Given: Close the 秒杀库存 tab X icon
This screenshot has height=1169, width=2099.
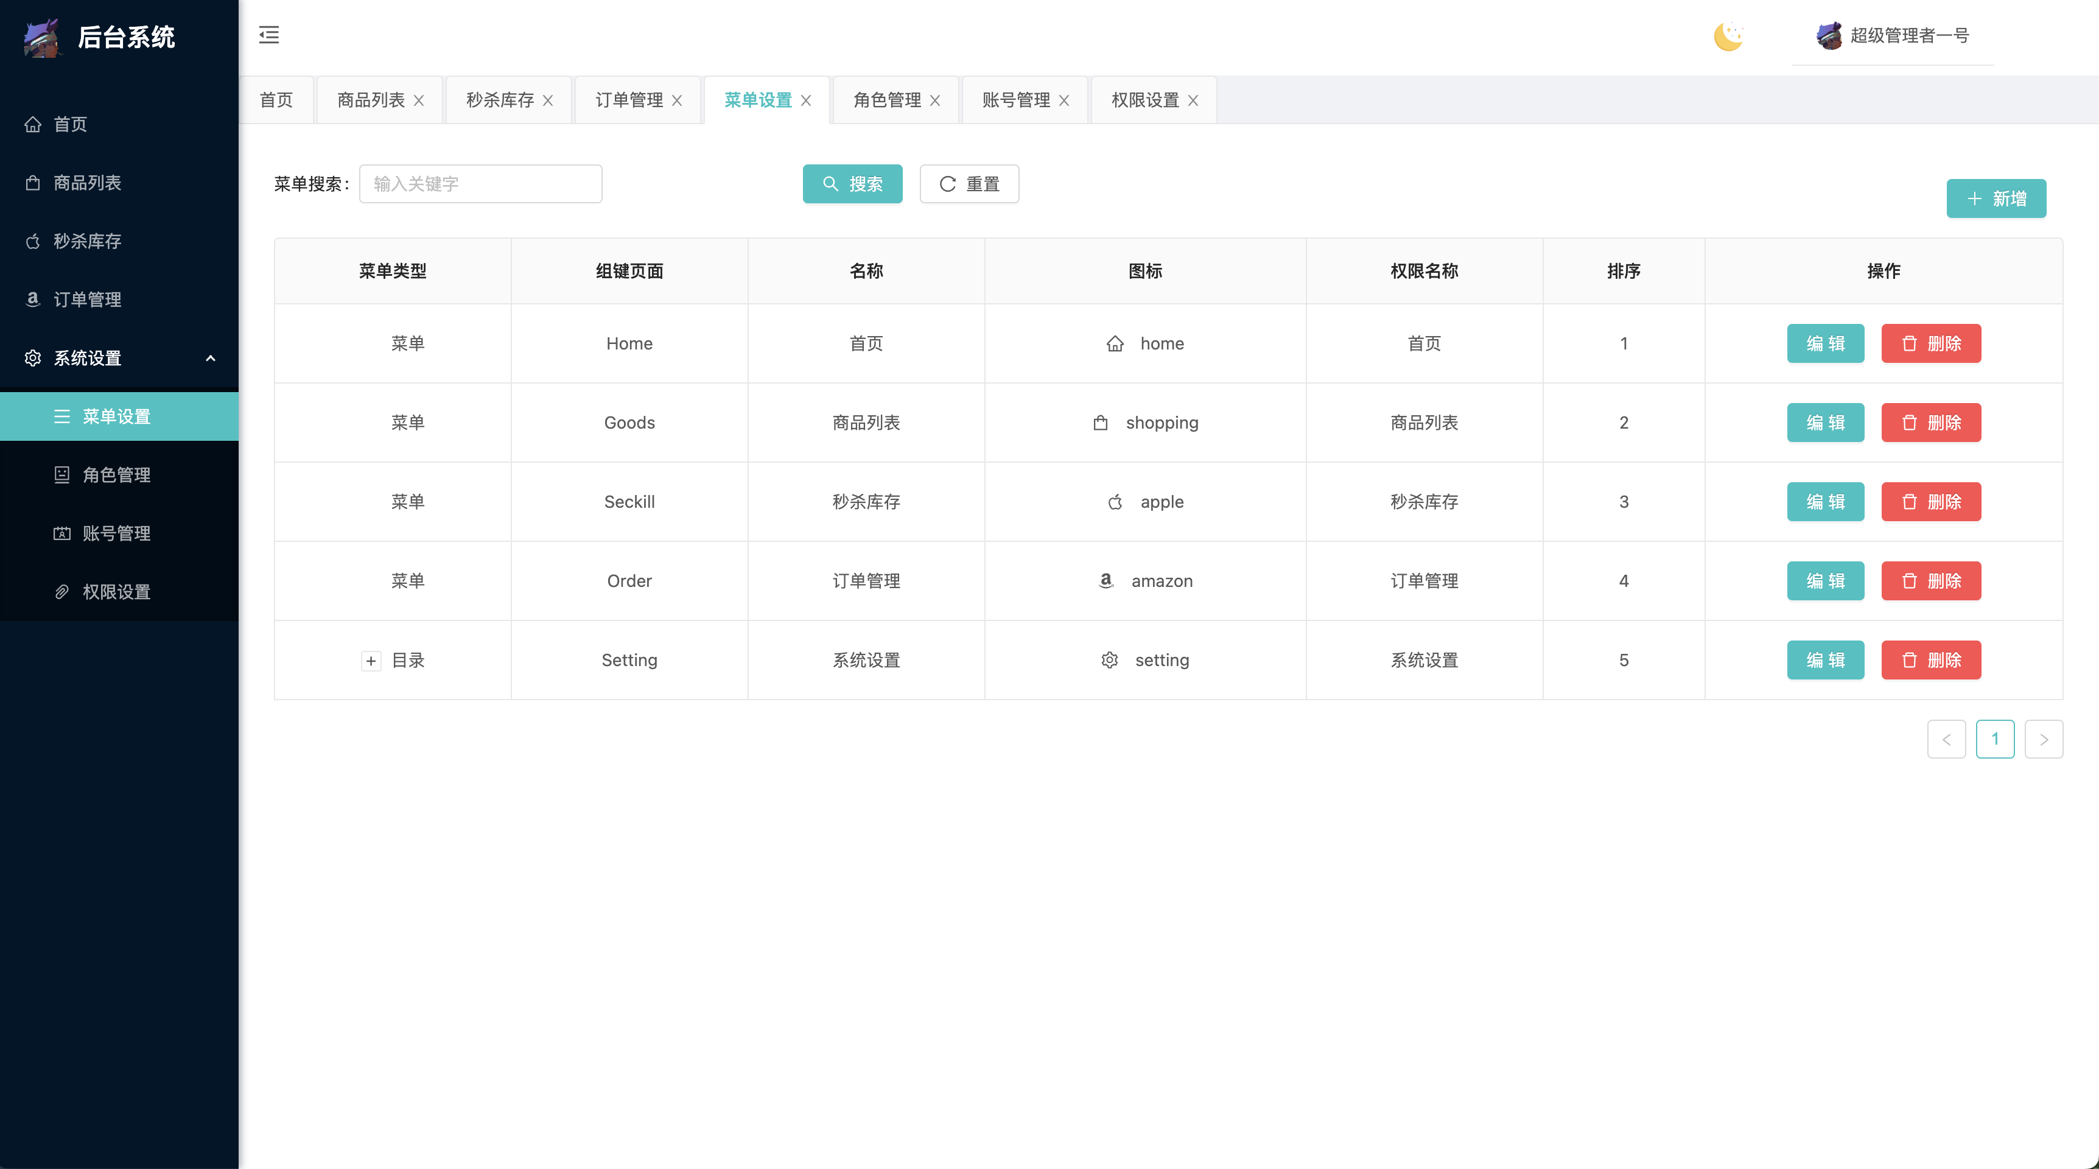Looking at the screenshot, I should [547, 100].
